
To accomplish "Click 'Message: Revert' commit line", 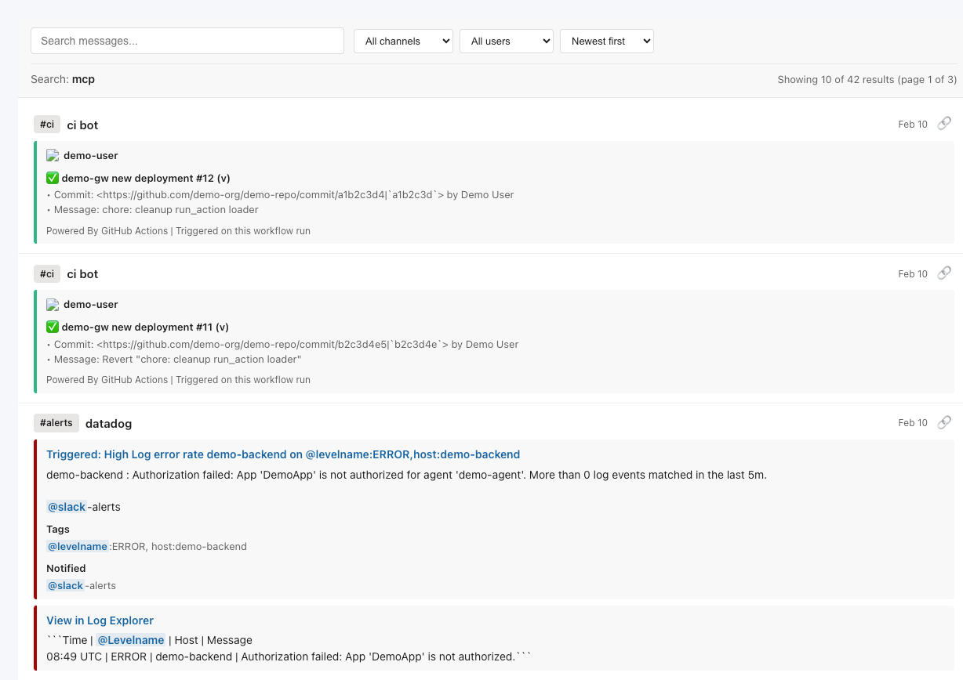I will (174, 359).
